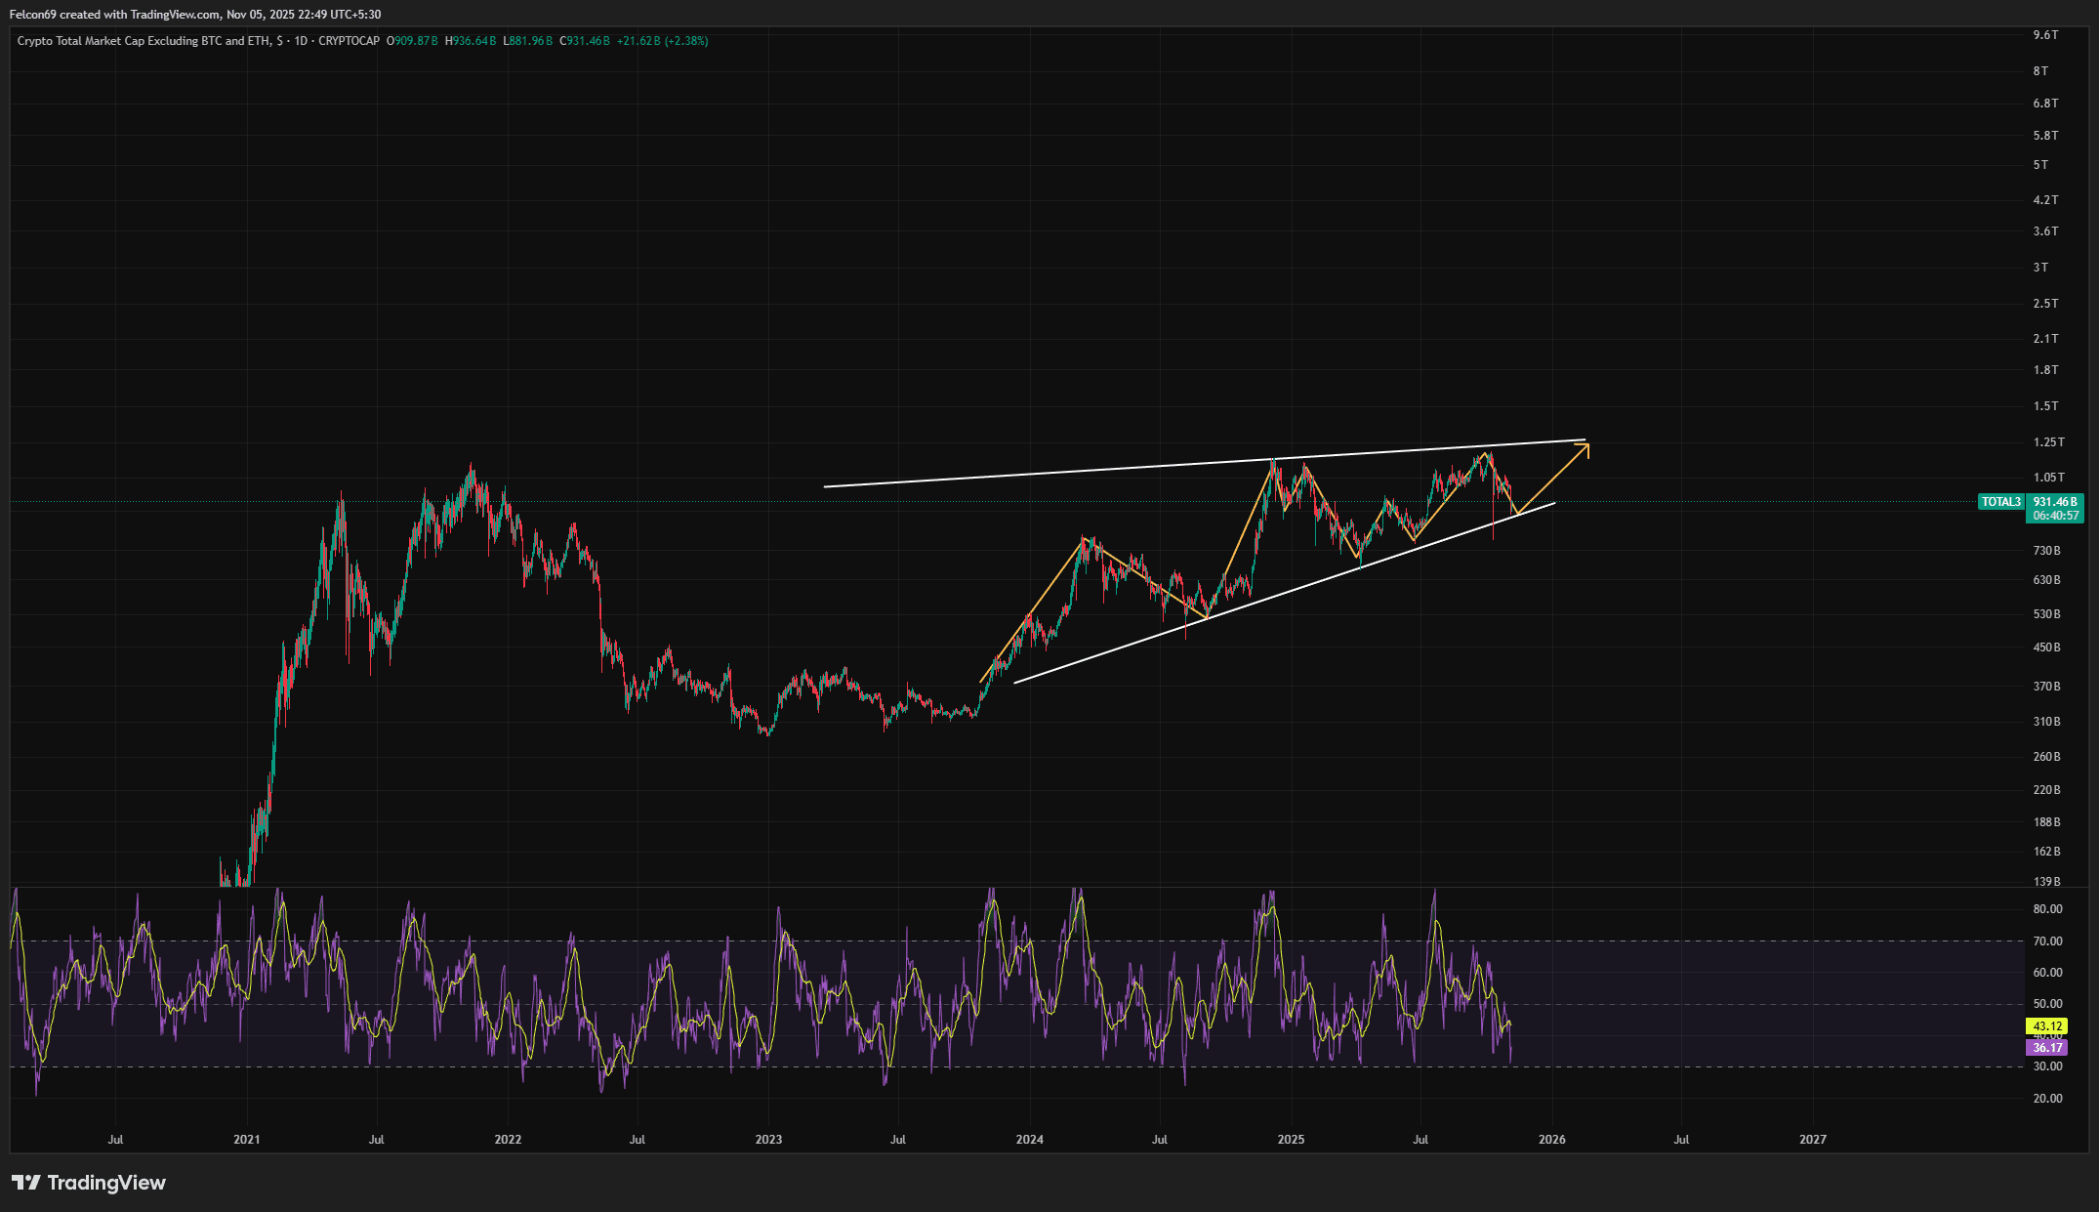The width and height of the screenshot is (2099, 1212).
Task: Click the TradingView logo icon
Action: 25,1183
